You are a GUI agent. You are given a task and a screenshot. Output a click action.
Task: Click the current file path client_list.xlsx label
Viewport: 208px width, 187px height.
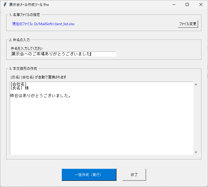43,24
